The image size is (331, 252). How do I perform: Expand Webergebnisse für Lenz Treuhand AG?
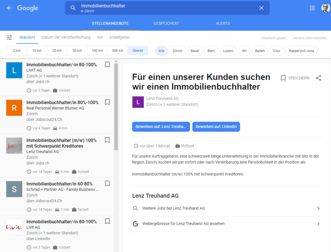coord(227,224)
